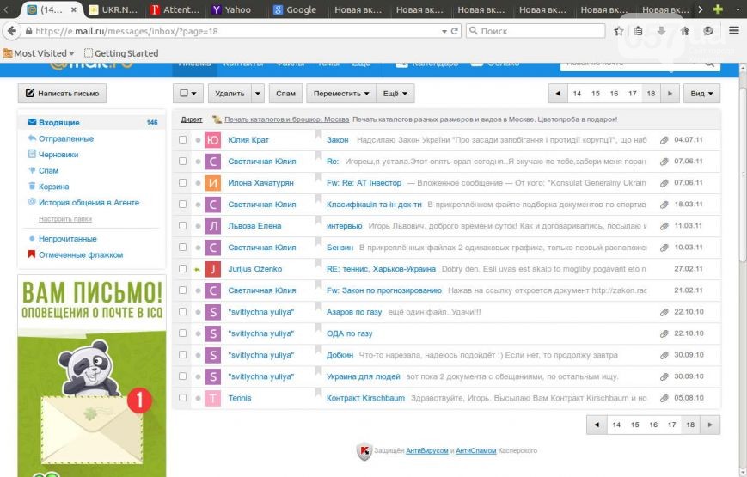Click the browser reload icon in address bar
The image size is (747, 477).
coord(454,31)
